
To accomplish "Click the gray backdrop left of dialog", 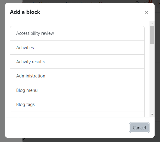I will [x=2, y=71].
